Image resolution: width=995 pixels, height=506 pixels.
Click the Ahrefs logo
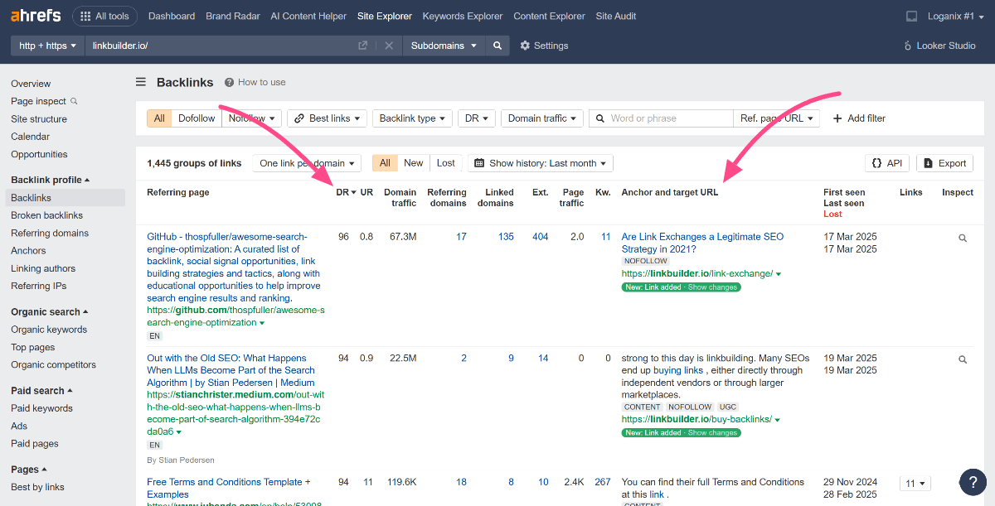click(35, 16)
